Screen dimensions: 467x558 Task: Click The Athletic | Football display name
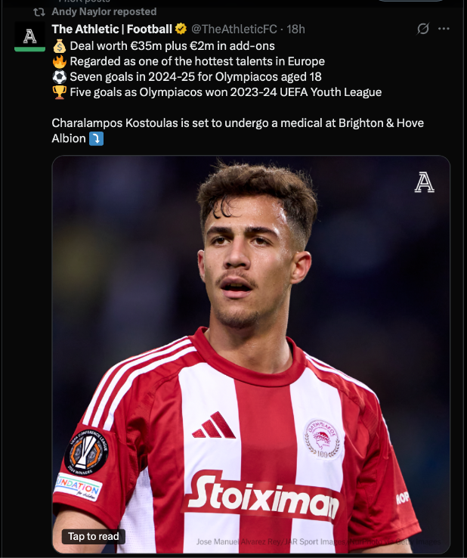click(112, 29)
